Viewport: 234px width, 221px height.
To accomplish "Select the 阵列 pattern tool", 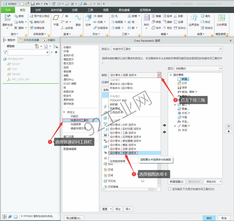I will coord(146,21).
